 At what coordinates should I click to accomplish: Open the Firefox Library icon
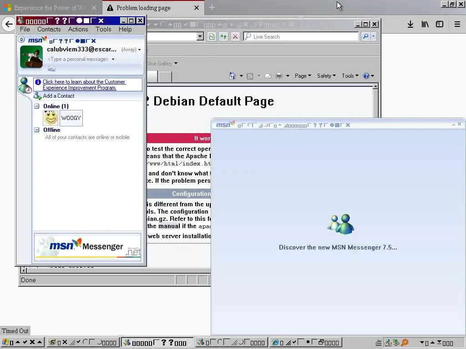point(425,25)
